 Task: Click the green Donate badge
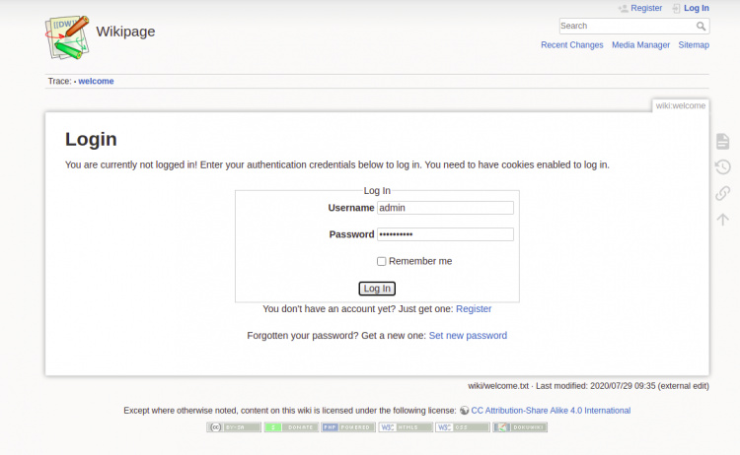(291, 427)
